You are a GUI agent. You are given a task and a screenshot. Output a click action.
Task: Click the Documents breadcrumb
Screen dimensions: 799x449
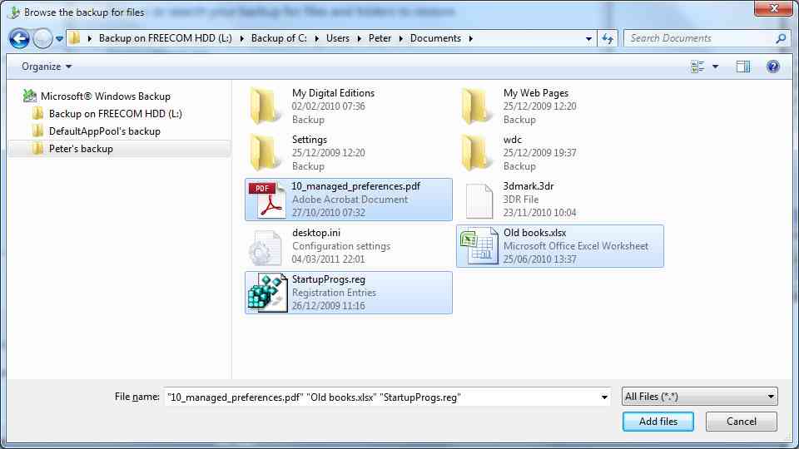(x=435, y=38)
